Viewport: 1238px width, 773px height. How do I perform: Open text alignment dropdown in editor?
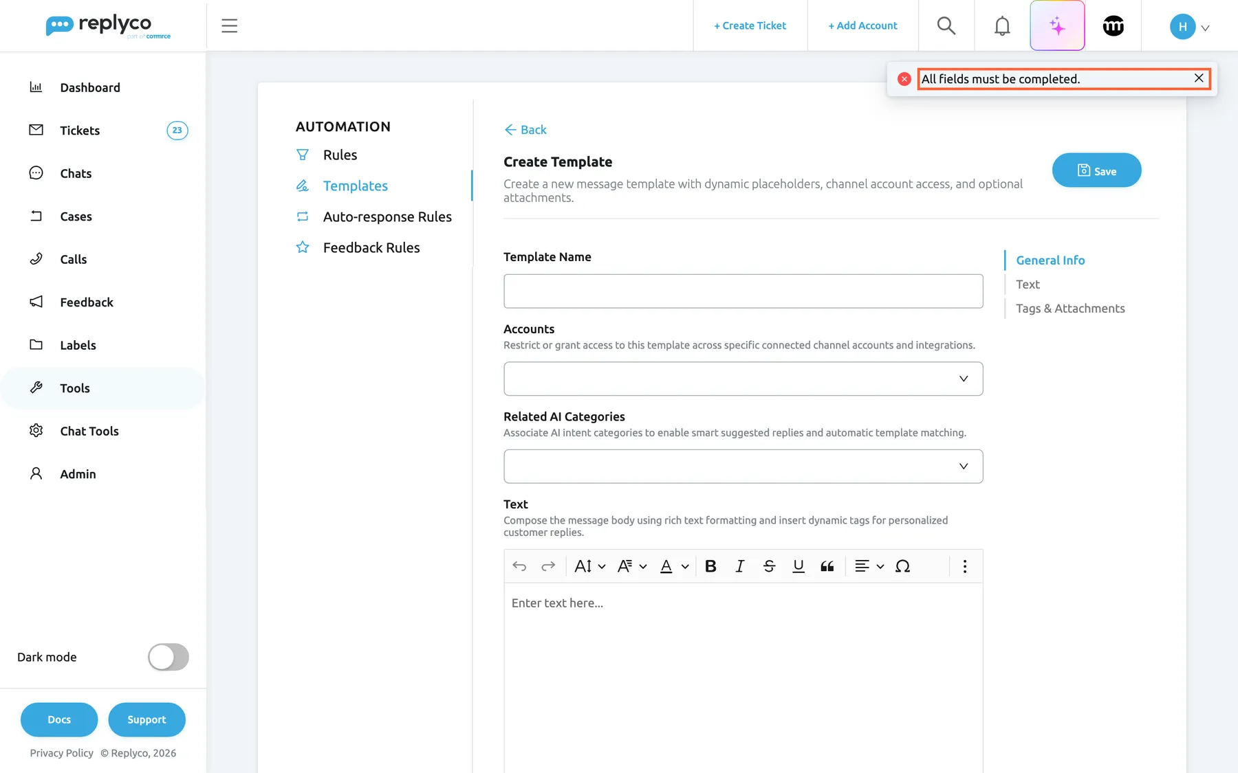pyautogui.click(x=869, y=566)
